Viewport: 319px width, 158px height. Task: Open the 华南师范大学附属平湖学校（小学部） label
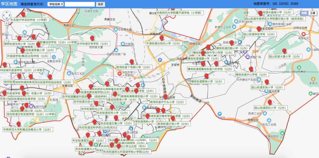tap(180, 13)
